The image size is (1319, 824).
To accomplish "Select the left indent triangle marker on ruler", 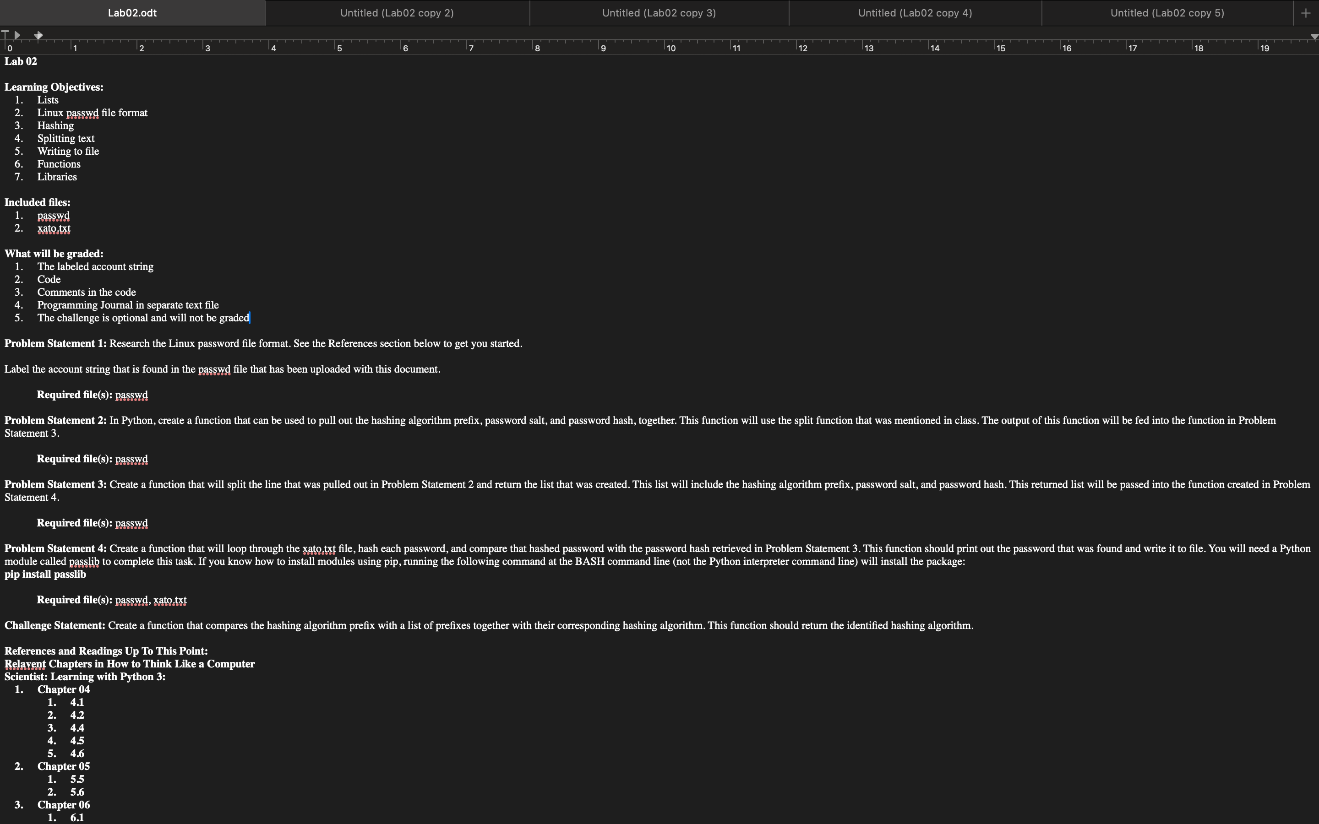I will click(17, 35).
